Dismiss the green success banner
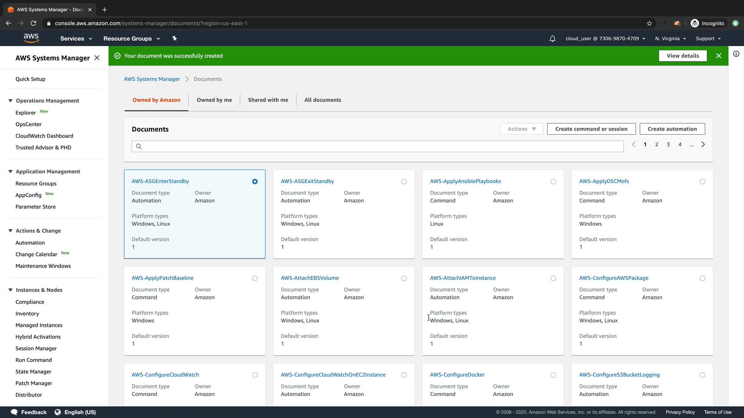 point(718,56)
